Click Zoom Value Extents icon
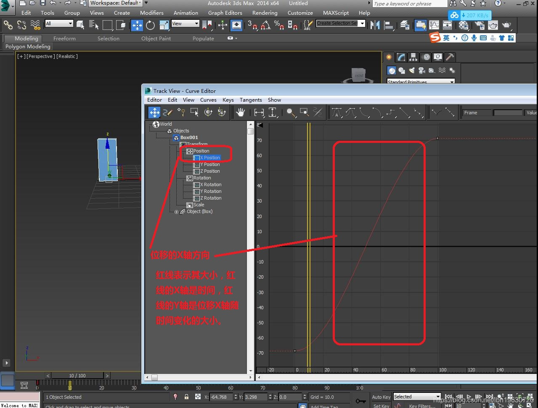The height and width of the screenshot is (408, 538). tap(273, 112)
